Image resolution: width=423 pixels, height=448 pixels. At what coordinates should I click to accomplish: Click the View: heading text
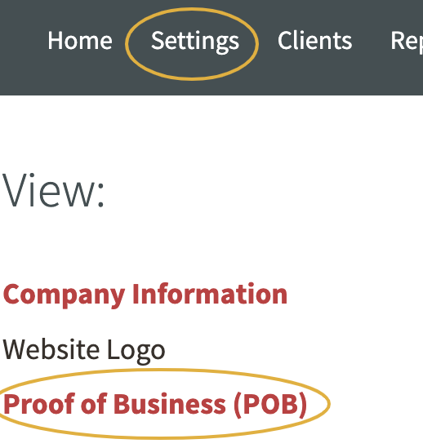click(x=53, y=190)
